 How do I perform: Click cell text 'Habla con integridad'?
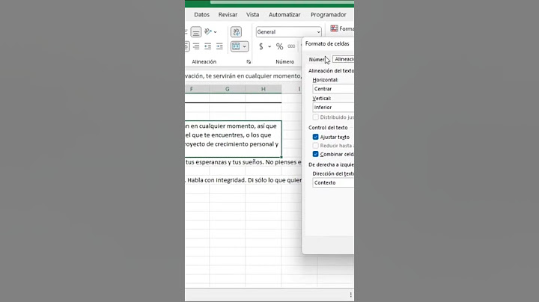pos(216,180)
